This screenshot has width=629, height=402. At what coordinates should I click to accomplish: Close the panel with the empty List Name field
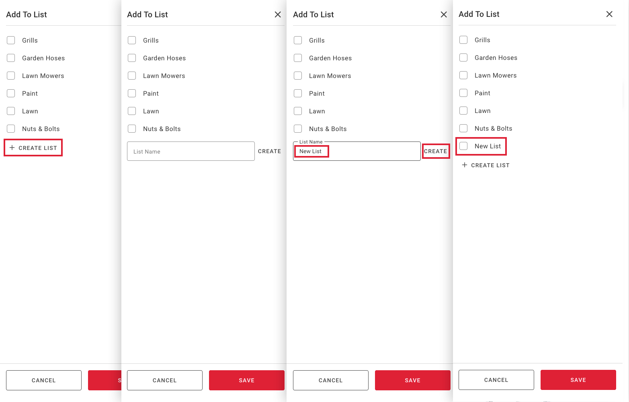click(x=278, y=14)
